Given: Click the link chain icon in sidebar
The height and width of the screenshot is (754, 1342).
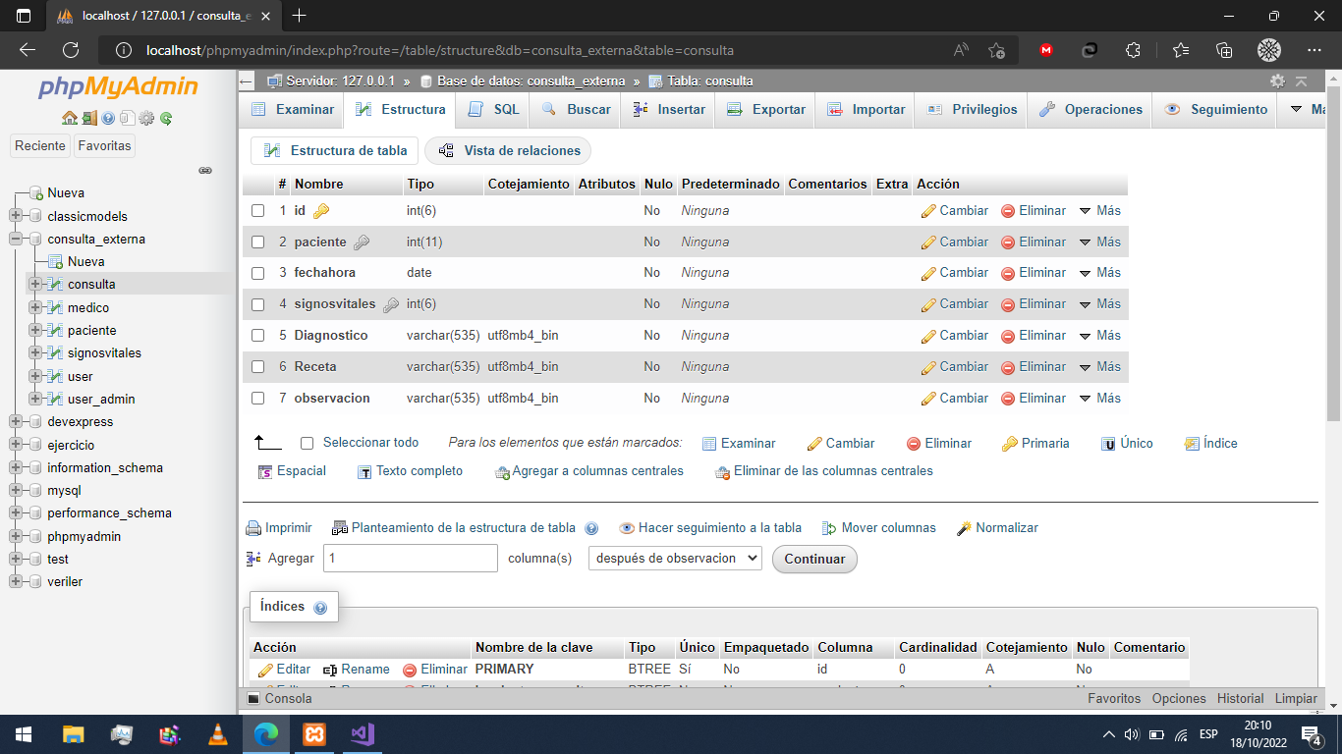Looking at the screenshot, I should (205, 170).
